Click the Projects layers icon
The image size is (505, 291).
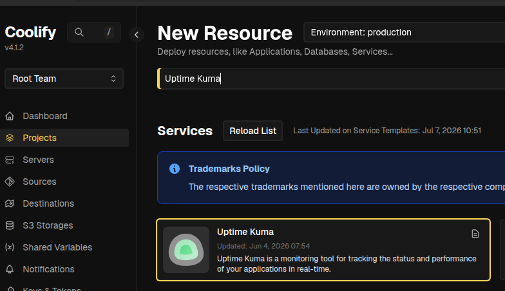[x=10, y=138]
